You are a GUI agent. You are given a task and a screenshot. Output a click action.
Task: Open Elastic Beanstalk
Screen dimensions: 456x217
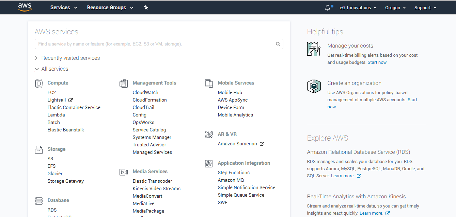pos(66,130)
